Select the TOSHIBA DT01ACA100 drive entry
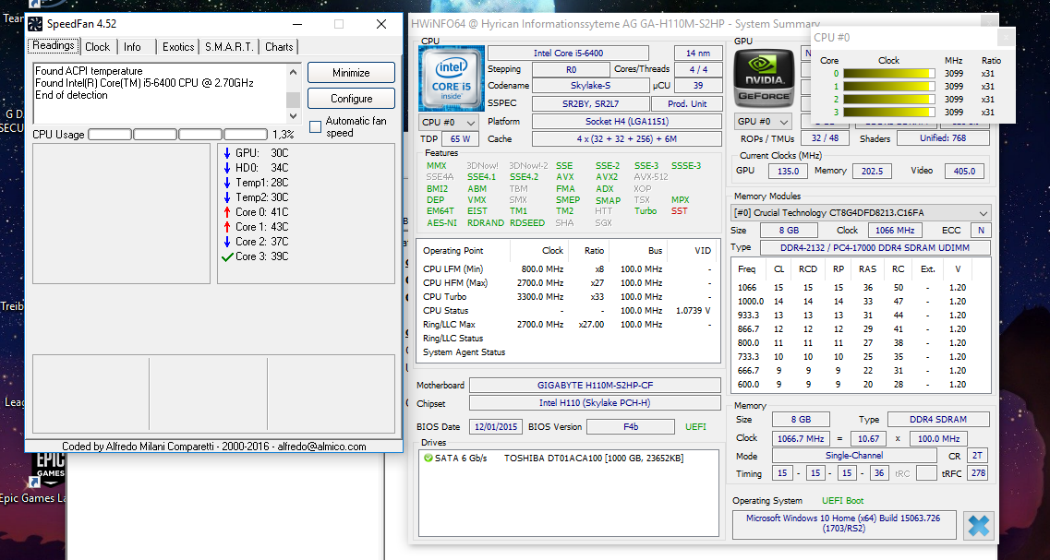The width and height of the screenshot is (1050, 560). coord(593,459)
